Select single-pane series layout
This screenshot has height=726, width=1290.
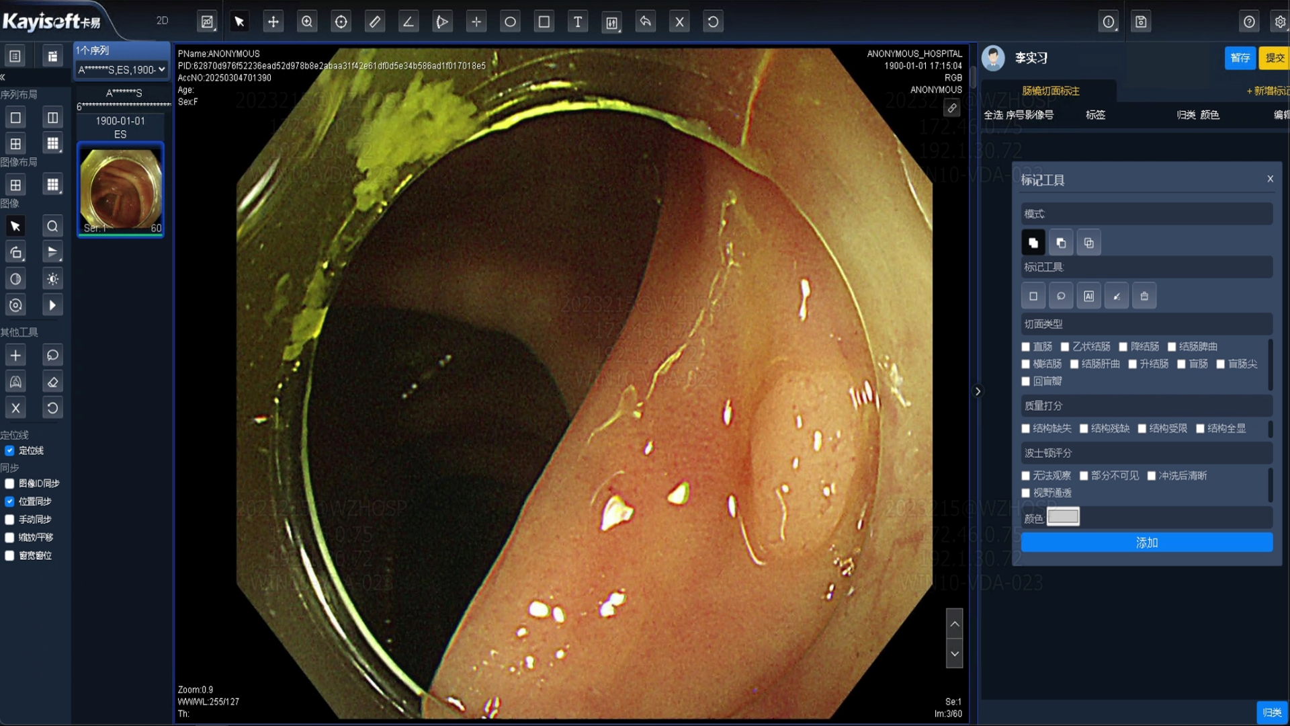15,118
